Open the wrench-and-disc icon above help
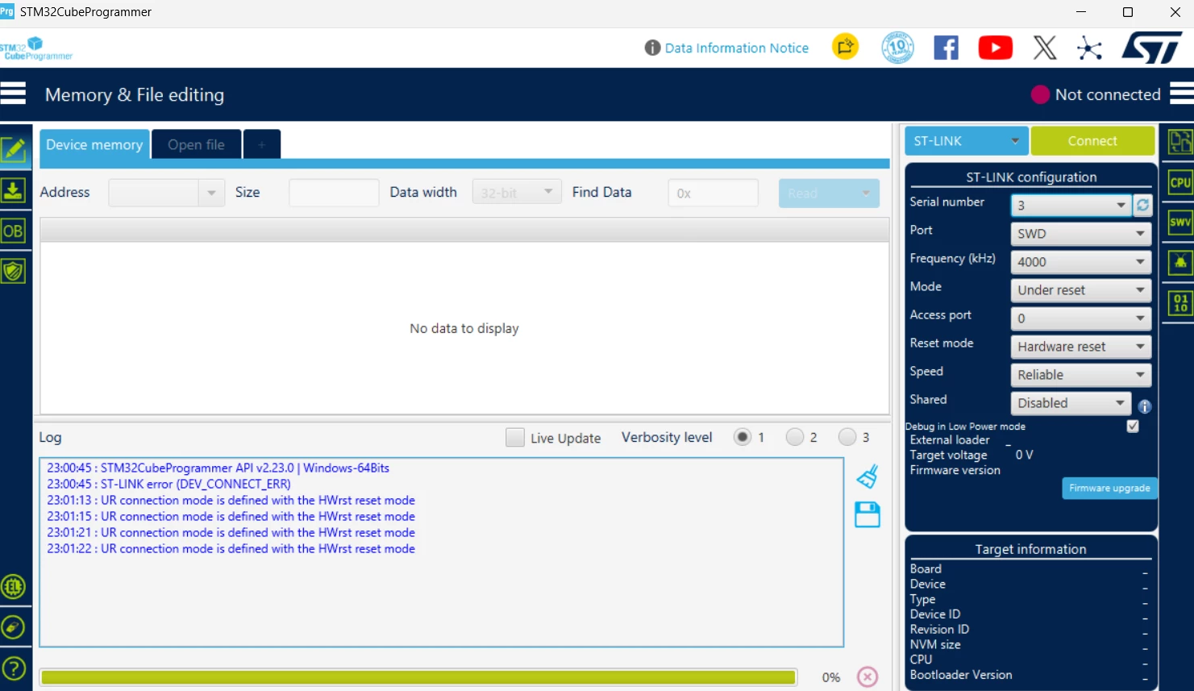 [x=14, y=627]
